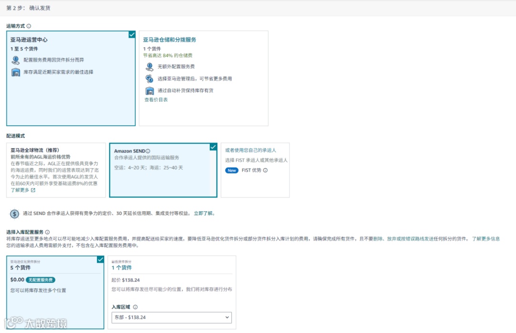Click $0.00 price text
Screen dimensions: 516x333
coord(17,279)
